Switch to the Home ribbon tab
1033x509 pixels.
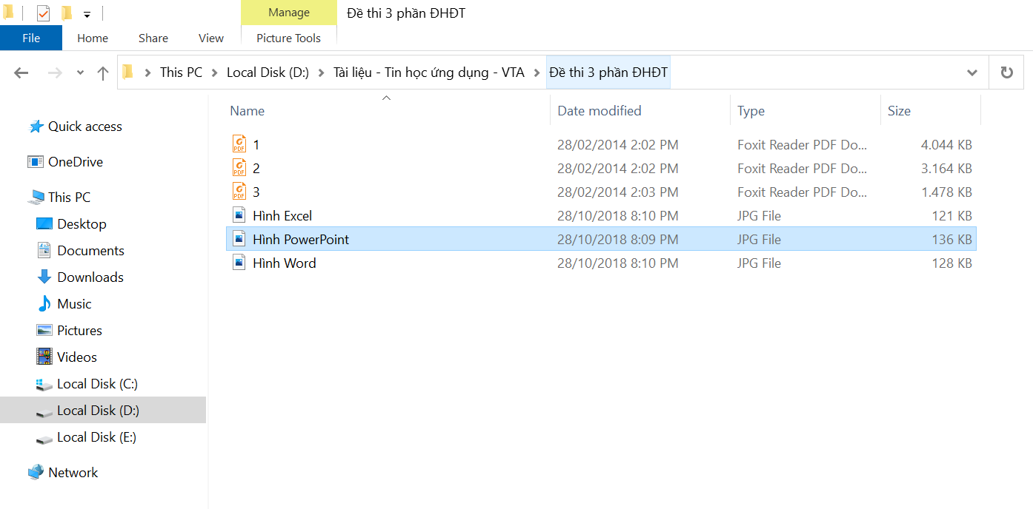point(93,38)
